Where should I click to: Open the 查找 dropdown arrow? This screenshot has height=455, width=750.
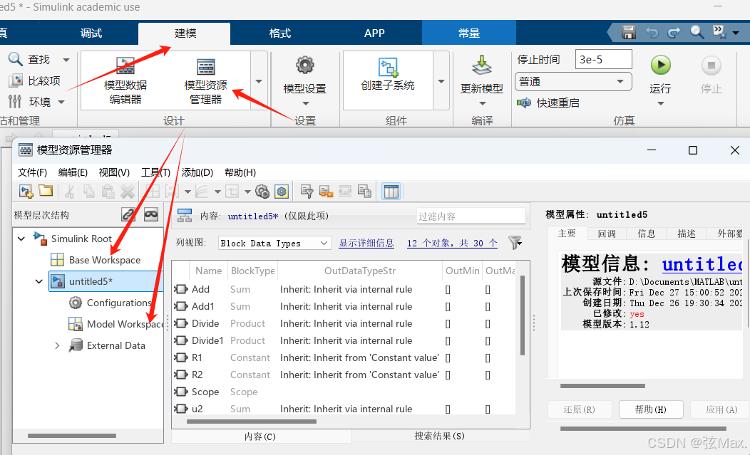pos(66,60)
